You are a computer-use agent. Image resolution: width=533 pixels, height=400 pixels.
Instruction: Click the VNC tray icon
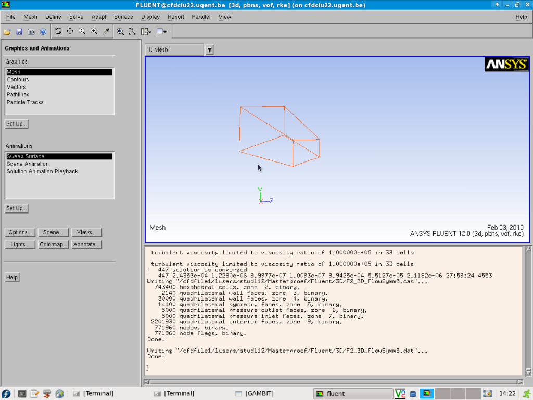(x=400, y=394)
